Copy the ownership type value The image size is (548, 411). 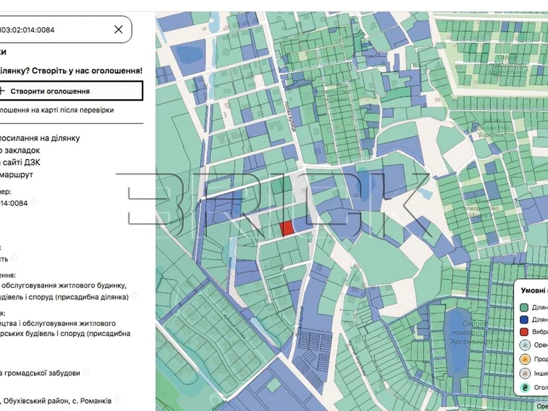14,258
